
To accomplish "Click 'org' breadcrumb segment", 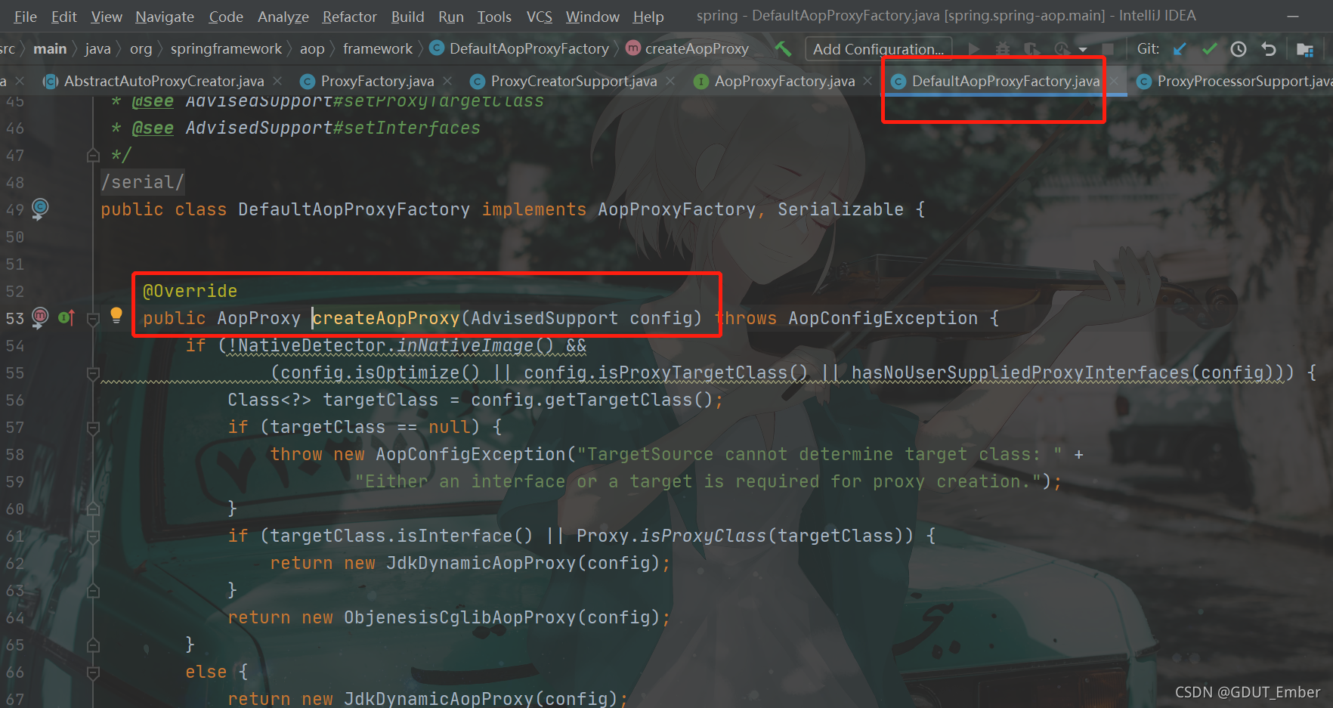I will pyautogui.click(x=141, y=49).
